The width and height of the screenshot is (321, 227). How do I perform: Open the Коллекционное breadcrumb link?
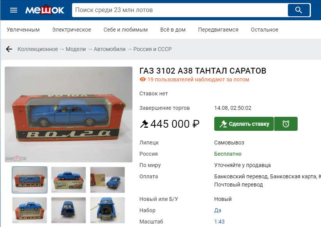tap(38, 49)
